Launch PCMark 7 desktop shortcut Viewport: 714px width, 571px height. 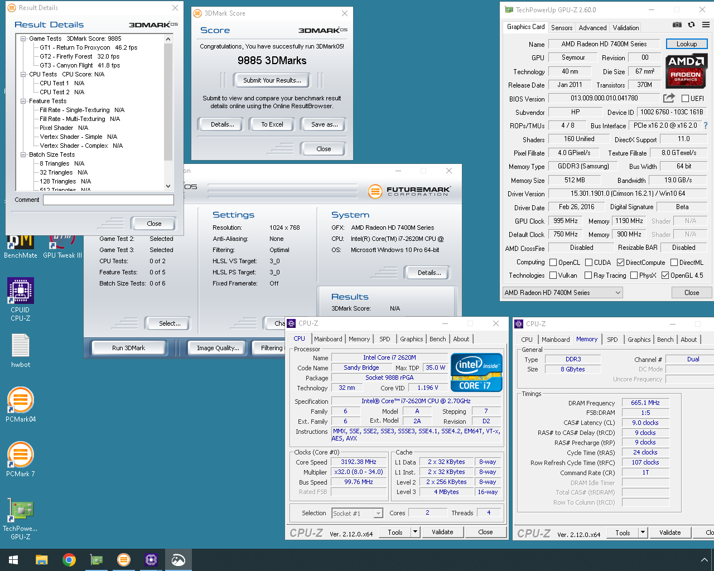point(21,459)
